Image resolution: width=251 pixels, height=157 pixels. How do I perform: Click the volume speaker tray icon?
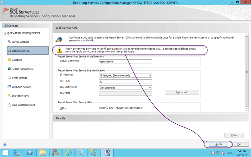click(x=223, y=153)
